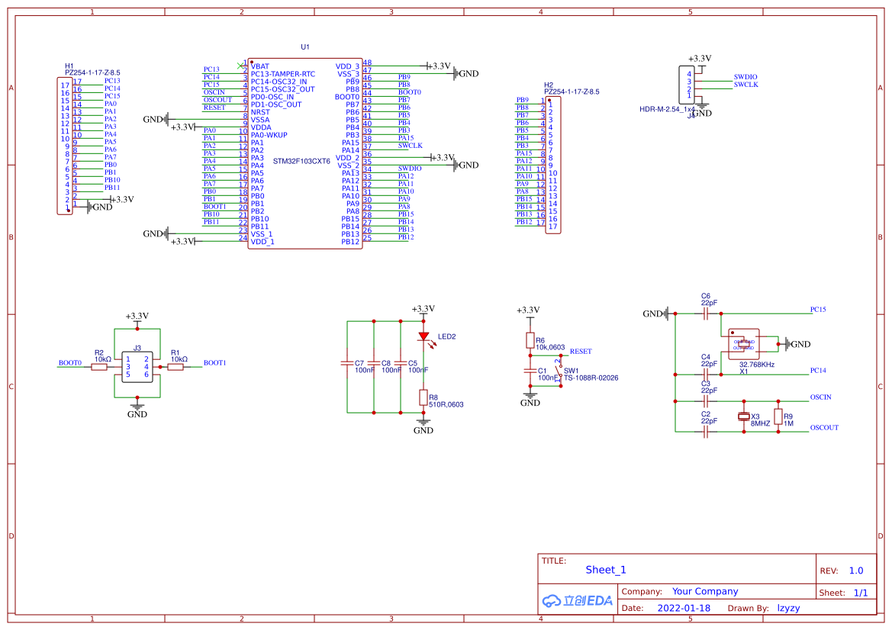Select the drawn-by name lzyzy
The image size is (892, 630).
[788, 608]
